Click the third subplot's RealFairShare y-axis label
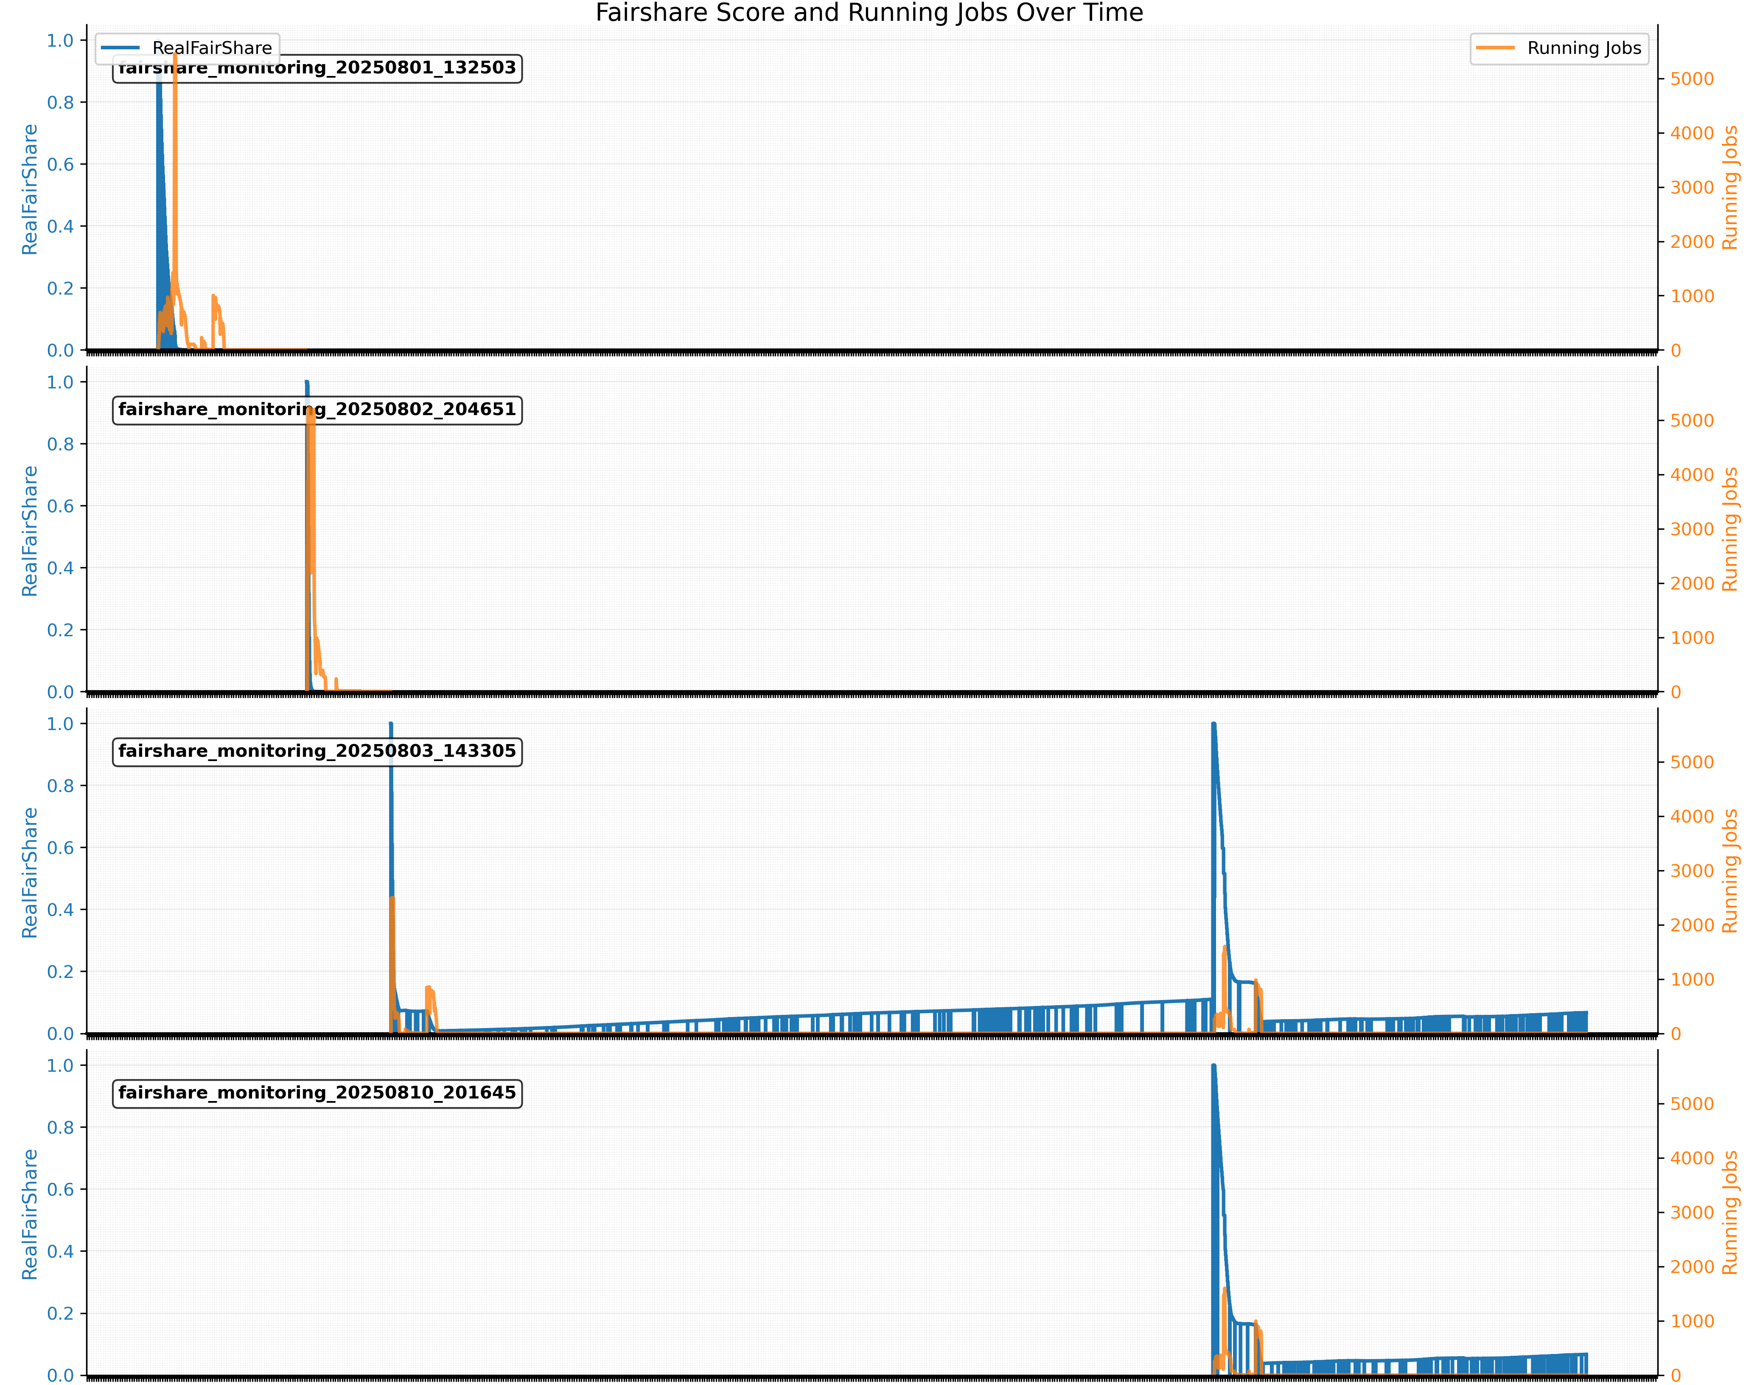Viewport: 1746px width, 1385px height. tap(30, 872)
